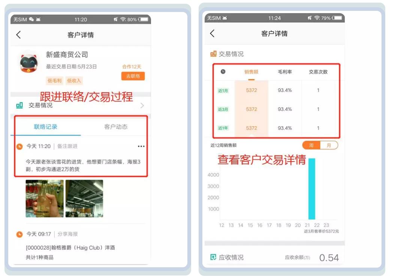Tap the 近1年 row label
395x280 pixels.
(223, 128)
